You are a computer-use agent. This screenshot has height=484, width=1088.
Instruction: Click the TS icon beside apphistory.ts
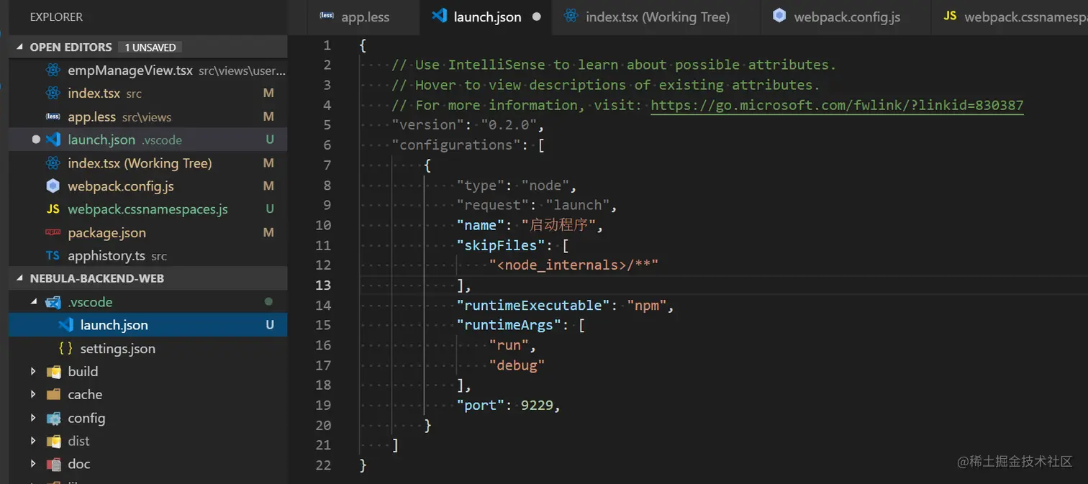[53, 255]
